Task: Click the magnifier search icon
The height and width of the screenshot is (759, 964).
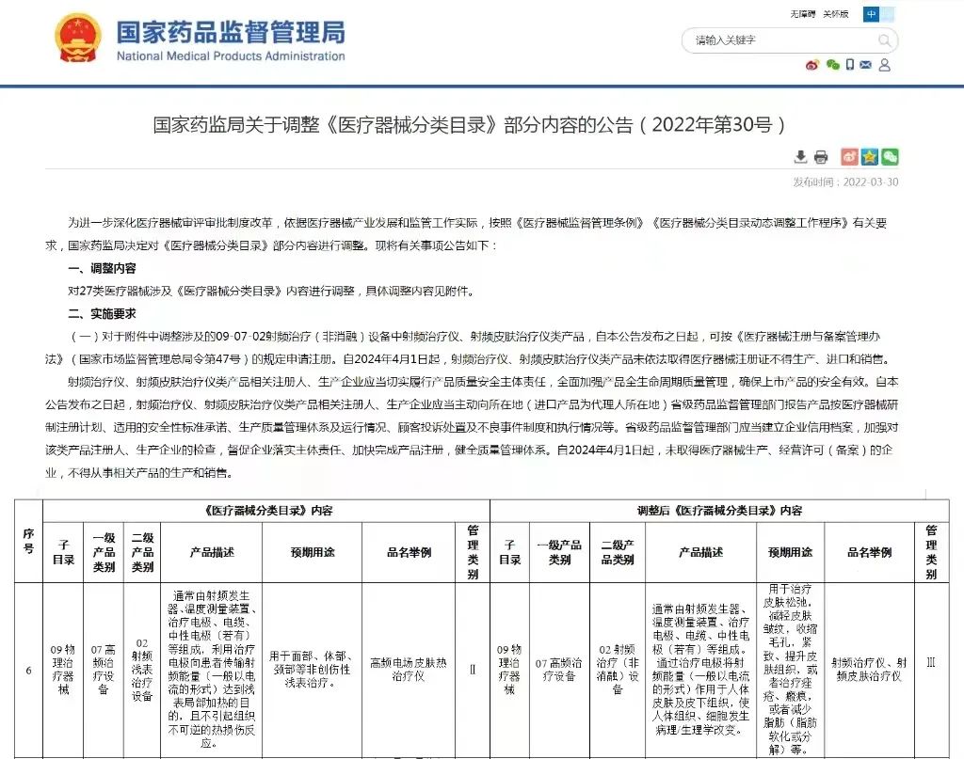Action: pyautogui.click(x=884, y=40)
